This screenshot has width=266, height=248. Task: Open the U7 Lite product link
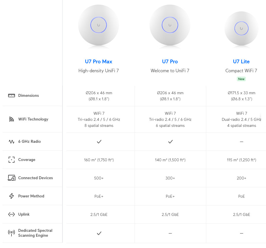tap(241, 62)
